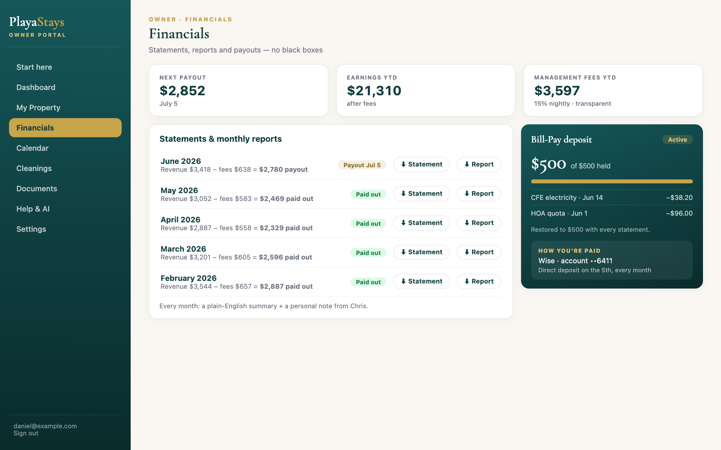Click the March 2026 row title

183,249
